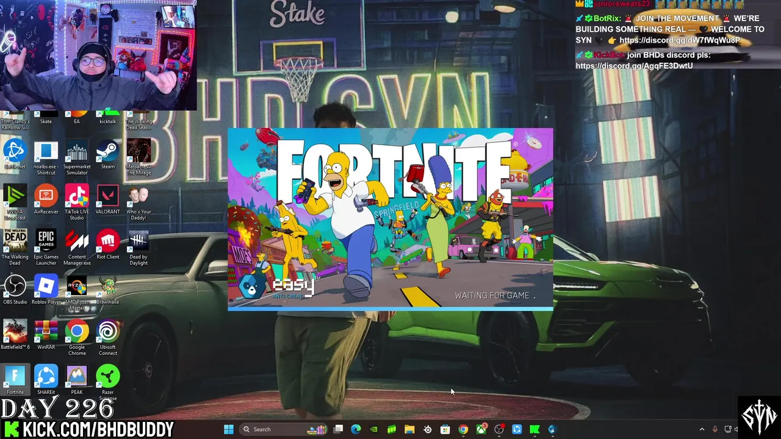Open the Epic Games Launcher icon

point(46,248)
